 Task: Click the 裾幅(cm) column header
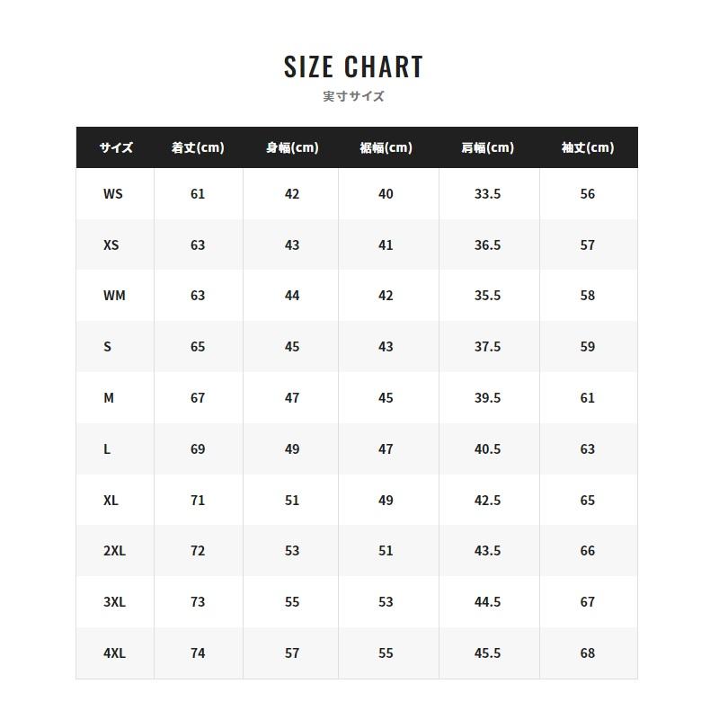pos(386,147)
